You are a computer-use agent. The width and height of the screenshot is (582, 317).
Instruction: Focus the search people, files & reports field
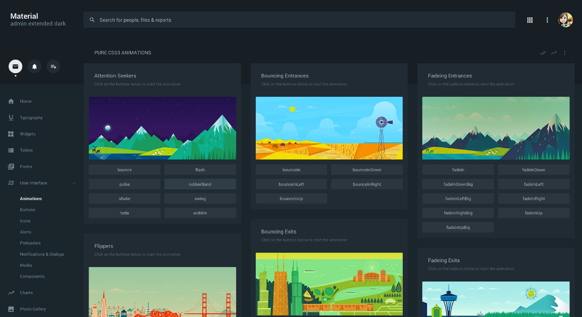tap(299, 20)
